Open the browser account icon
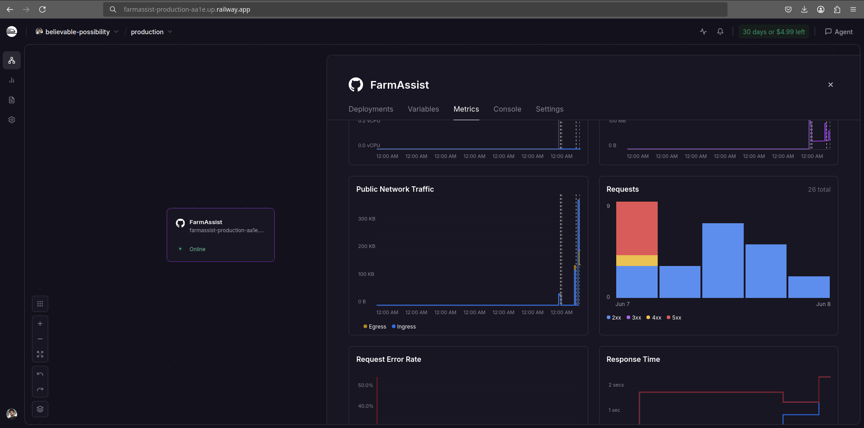The width and height of the screenshot is (864, 428). coord(821,9)
